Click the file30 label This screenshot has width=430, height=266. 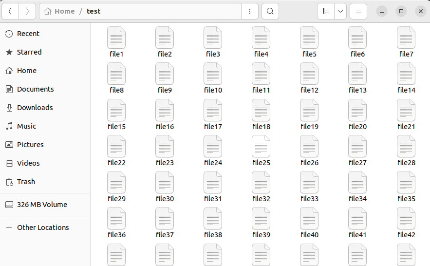click(165, 199)
